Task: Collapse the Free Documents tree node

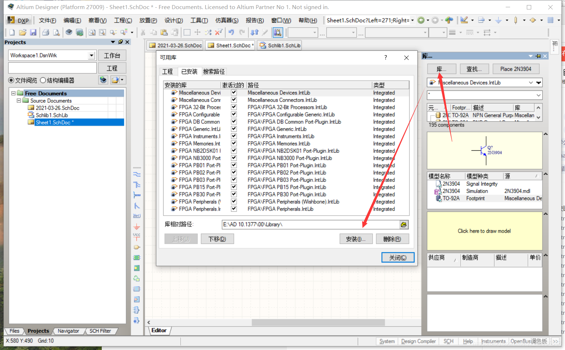Action: 13,93
